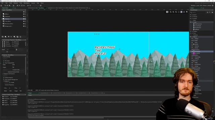The width and height of the screenshot is (215, 120).
Task: Hide the Mountains_Menu layer
Action: tap(24, 24)
